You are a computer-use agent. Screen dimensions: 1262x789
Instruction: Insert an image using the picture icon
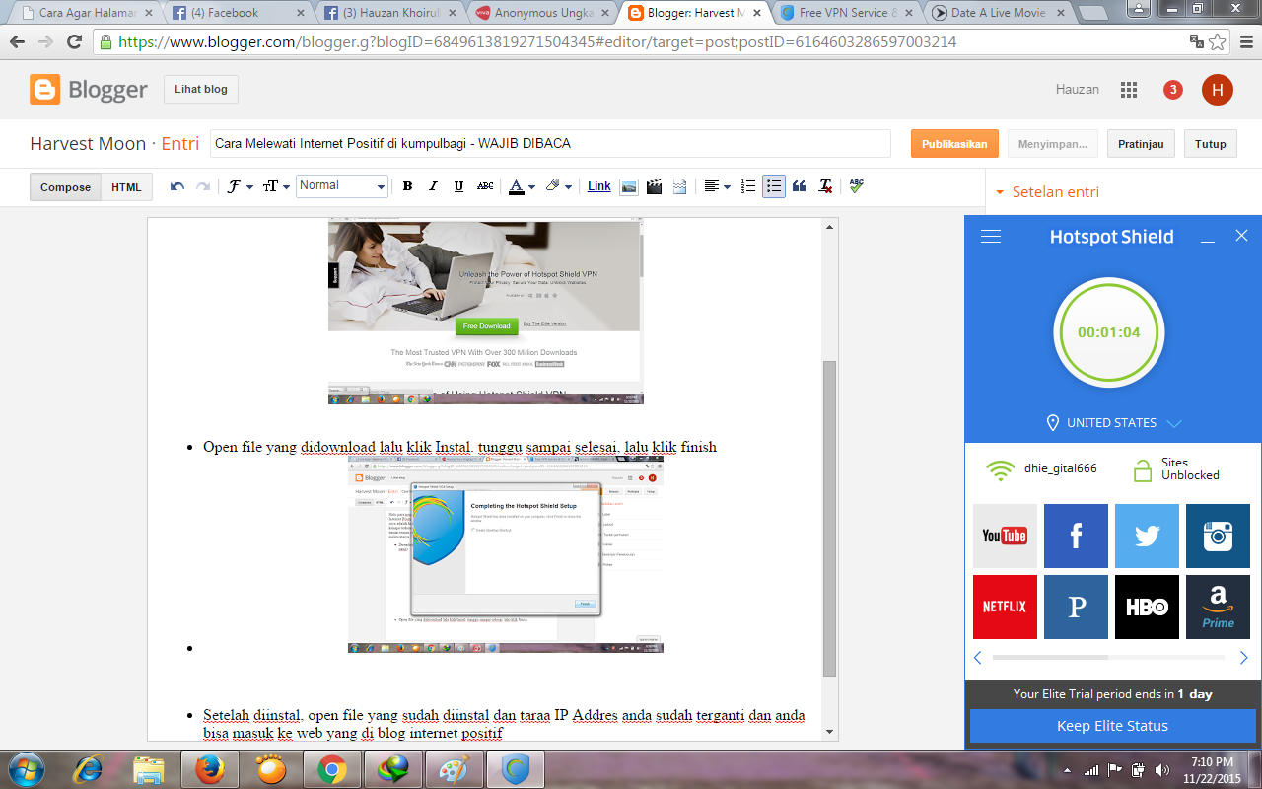click(629, 186)
